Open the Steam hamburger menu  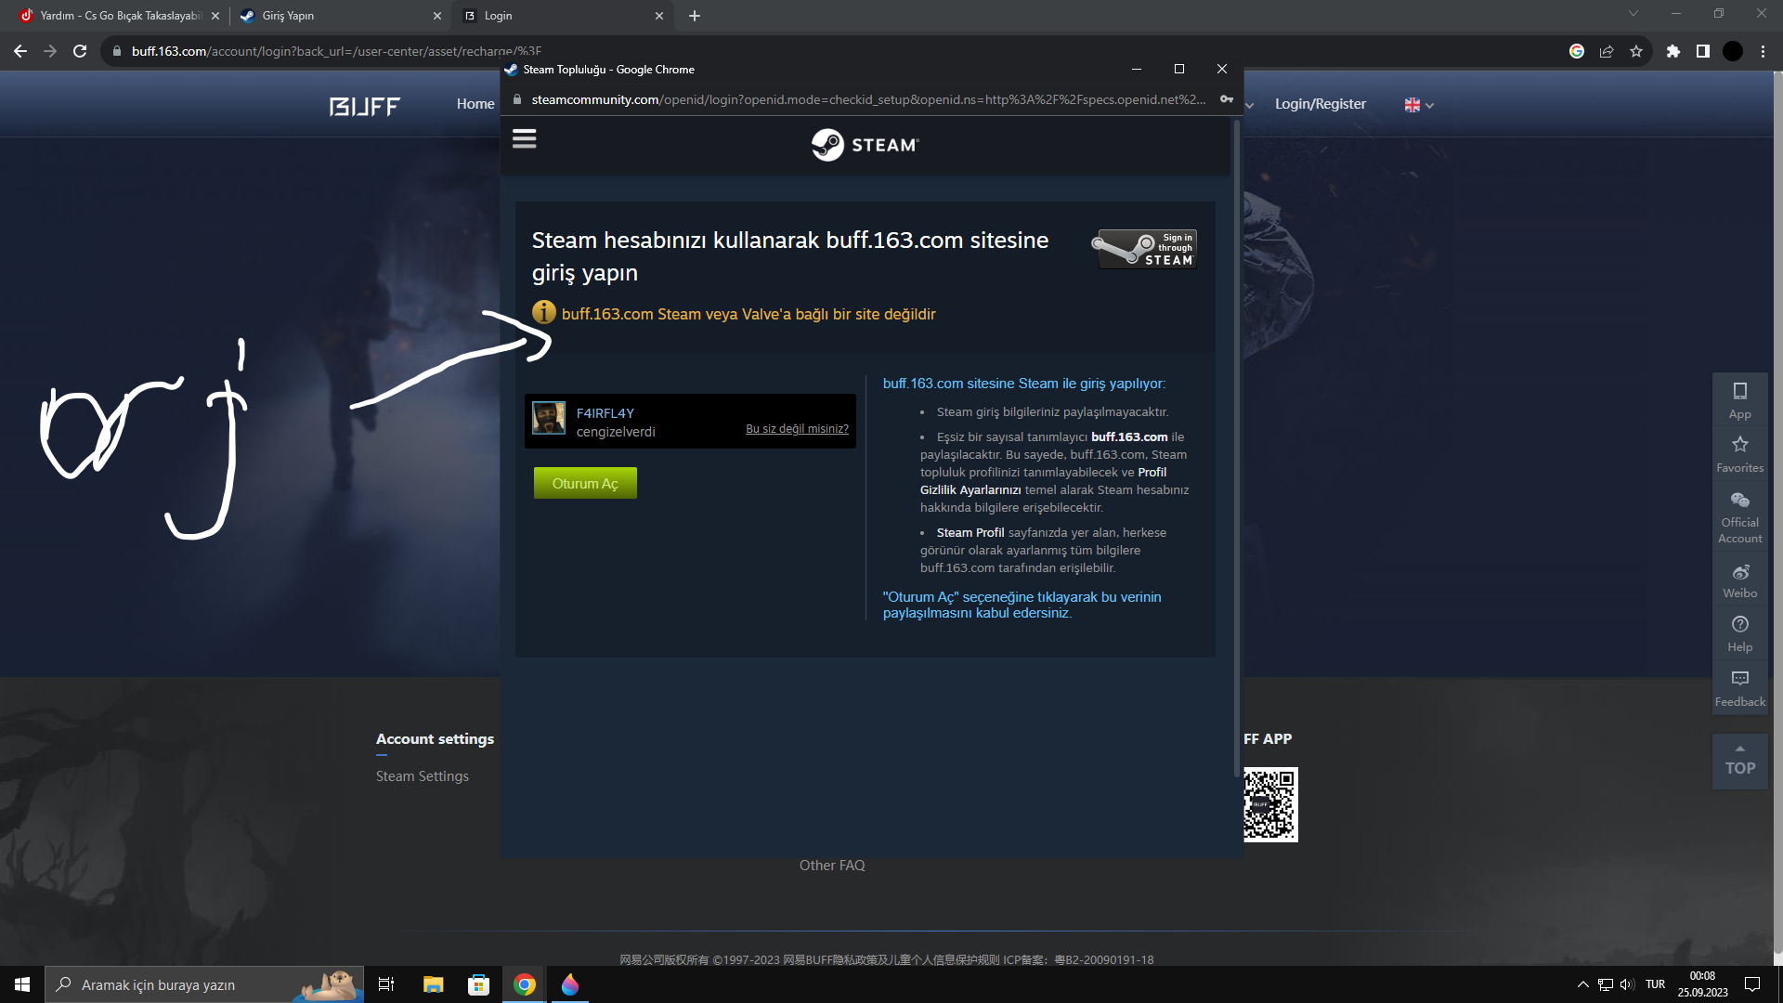(524, 139)
